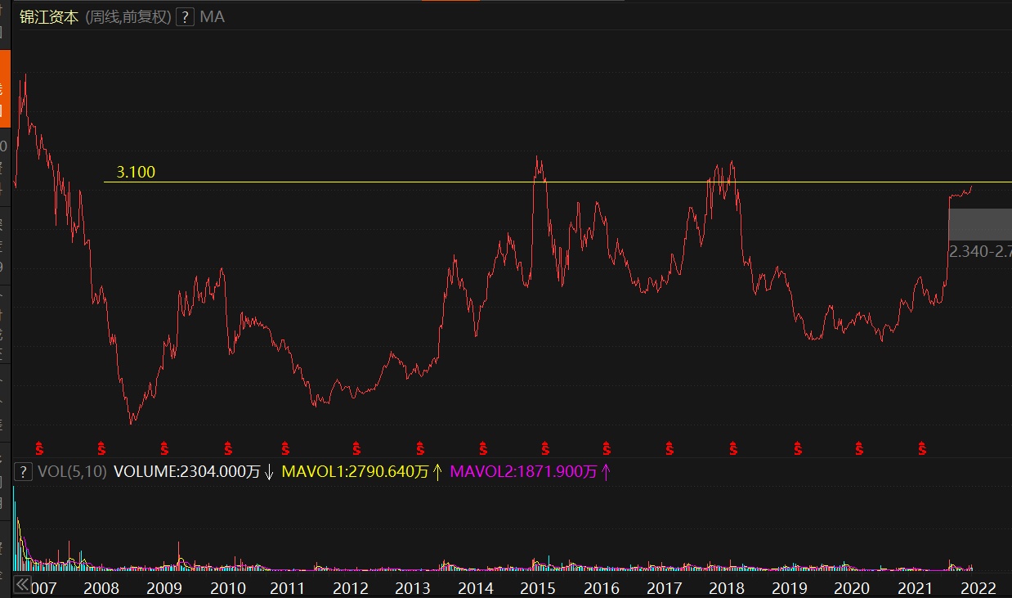Click the collapse double-chevron icon at bottom left

(x=22, y=584)
